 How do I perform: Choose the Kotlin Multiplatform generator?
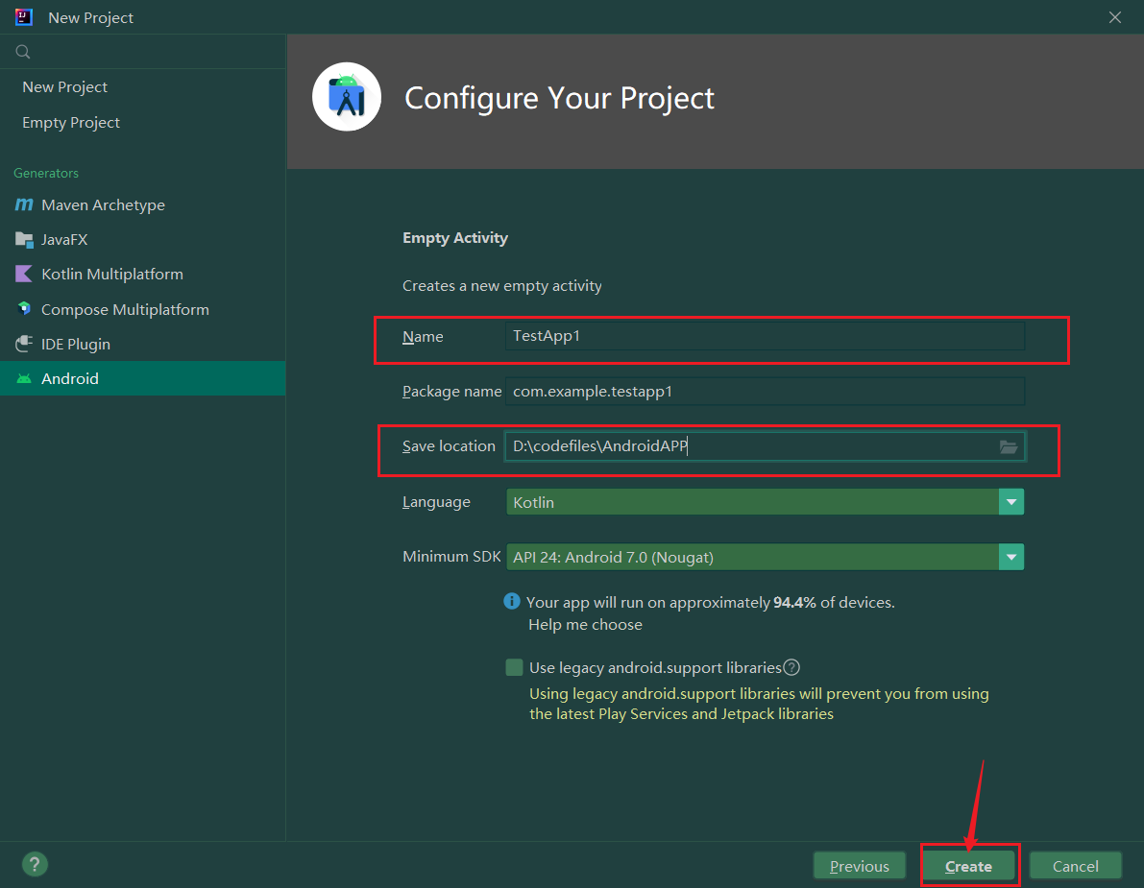(x=142, y=275)
